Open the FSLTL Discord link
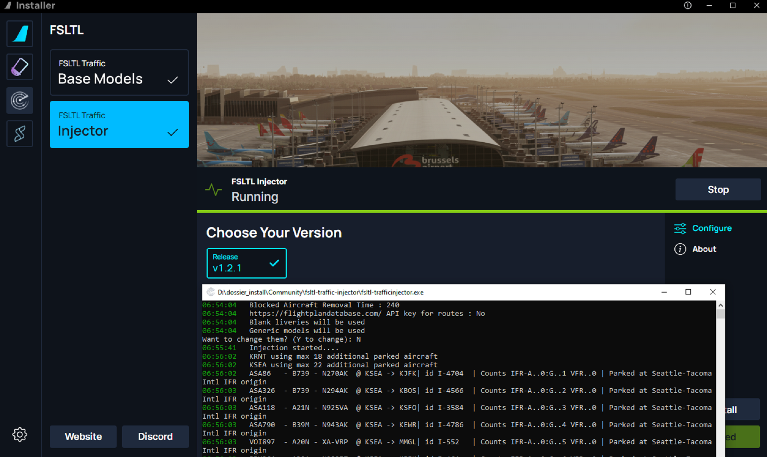This screenshot has height=457, width=767. pyautogui.click(x=155, y=436)
